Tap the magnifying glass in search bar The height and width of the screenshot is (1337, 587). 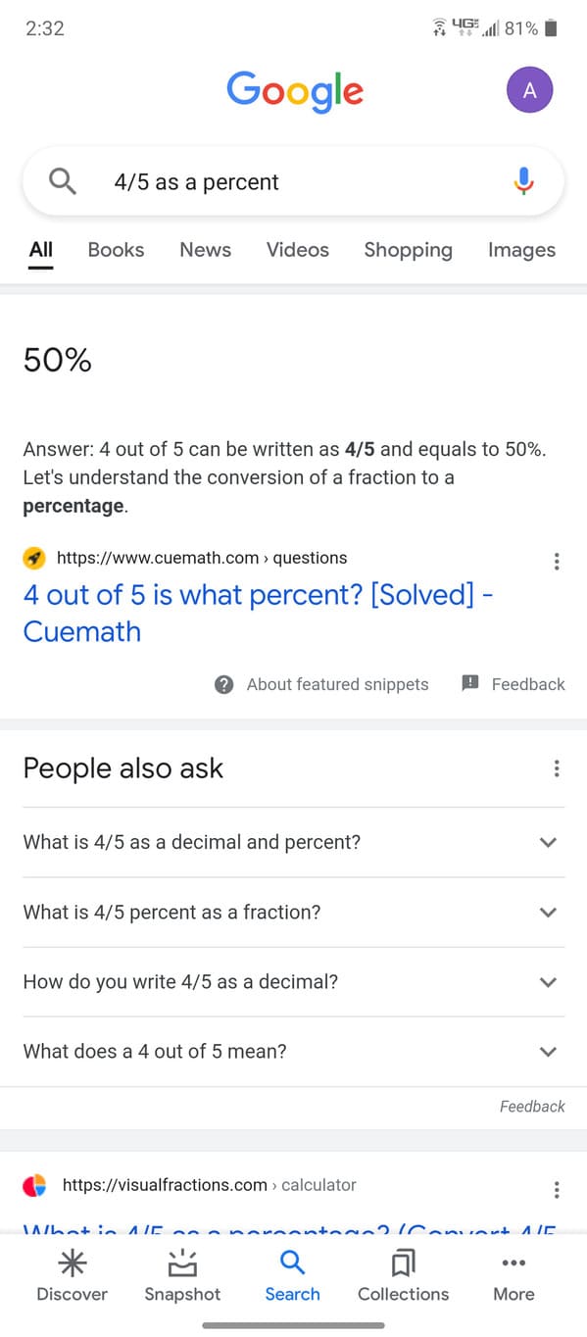tap(62, 181)
